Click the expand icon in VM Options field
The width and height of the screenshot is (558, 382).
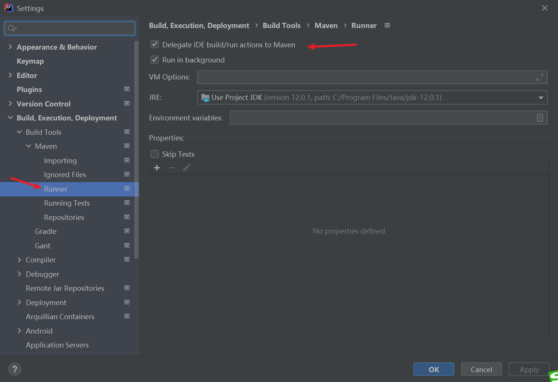click(x=540, y=77)
